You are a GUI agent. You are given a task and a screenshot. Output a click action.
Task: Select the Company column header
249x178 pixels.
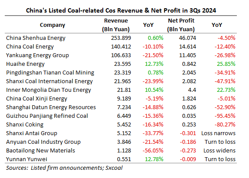[52, 25]
